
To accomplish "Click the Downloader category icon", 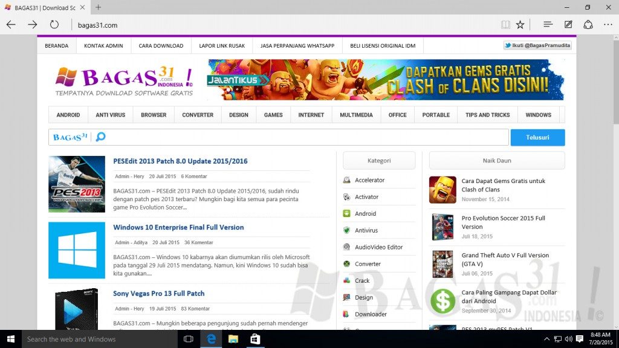I will click(346, 314).
